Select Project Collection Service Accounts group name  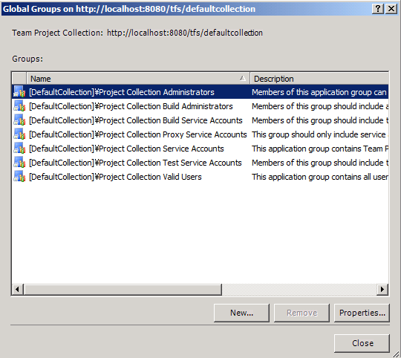[x=126, y=149]
